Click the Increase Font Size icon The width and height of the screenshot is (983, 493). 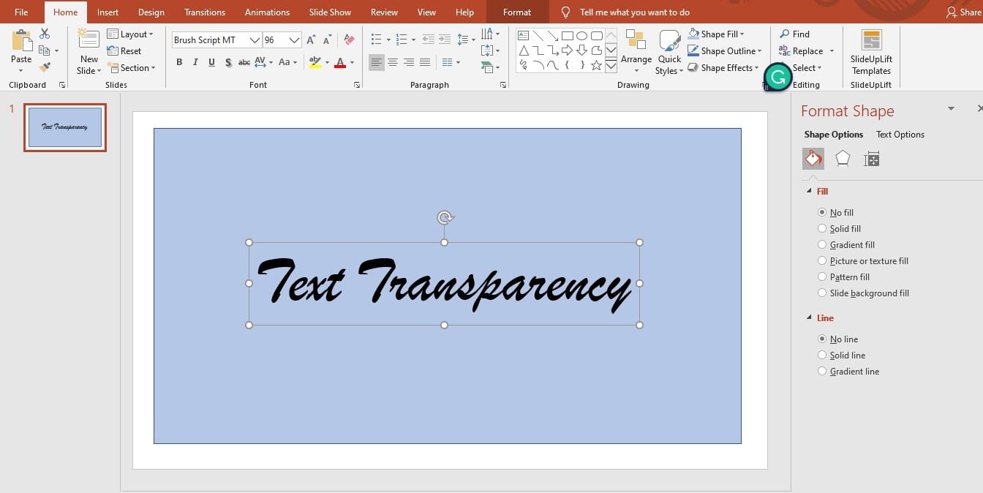pyautogui.click(x=312, y=40)
